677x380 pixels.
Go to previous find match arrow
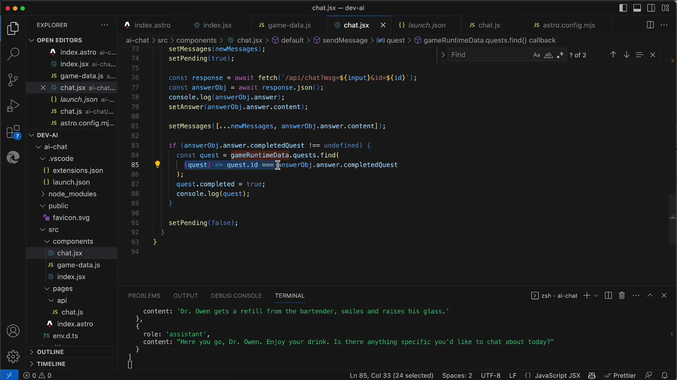613,55
